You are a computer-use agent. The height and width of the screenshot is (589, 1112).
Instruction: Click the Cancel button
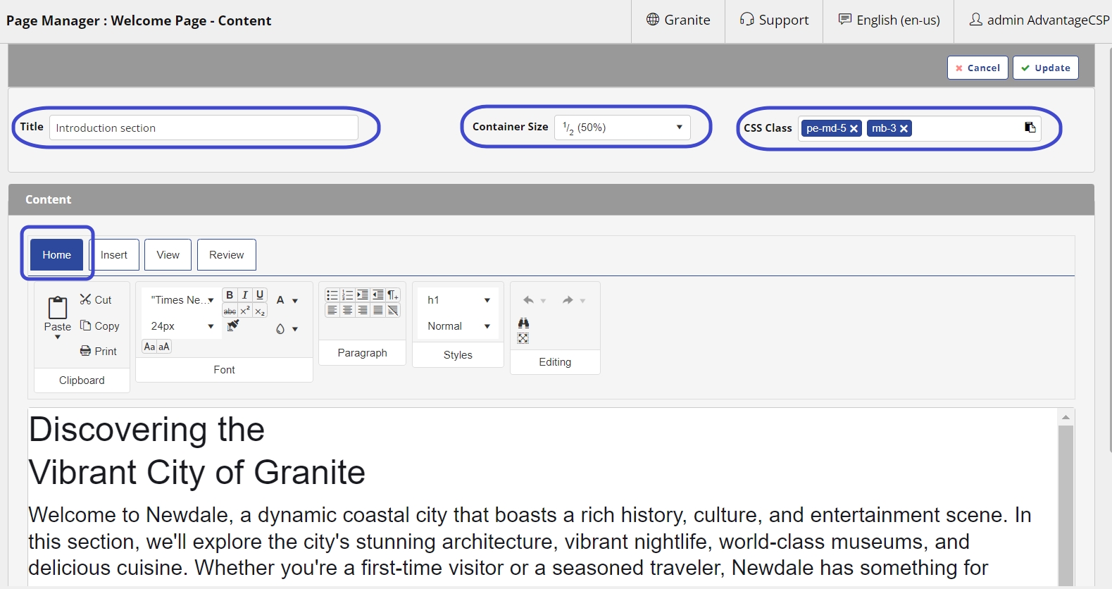(x=977, y=68)
